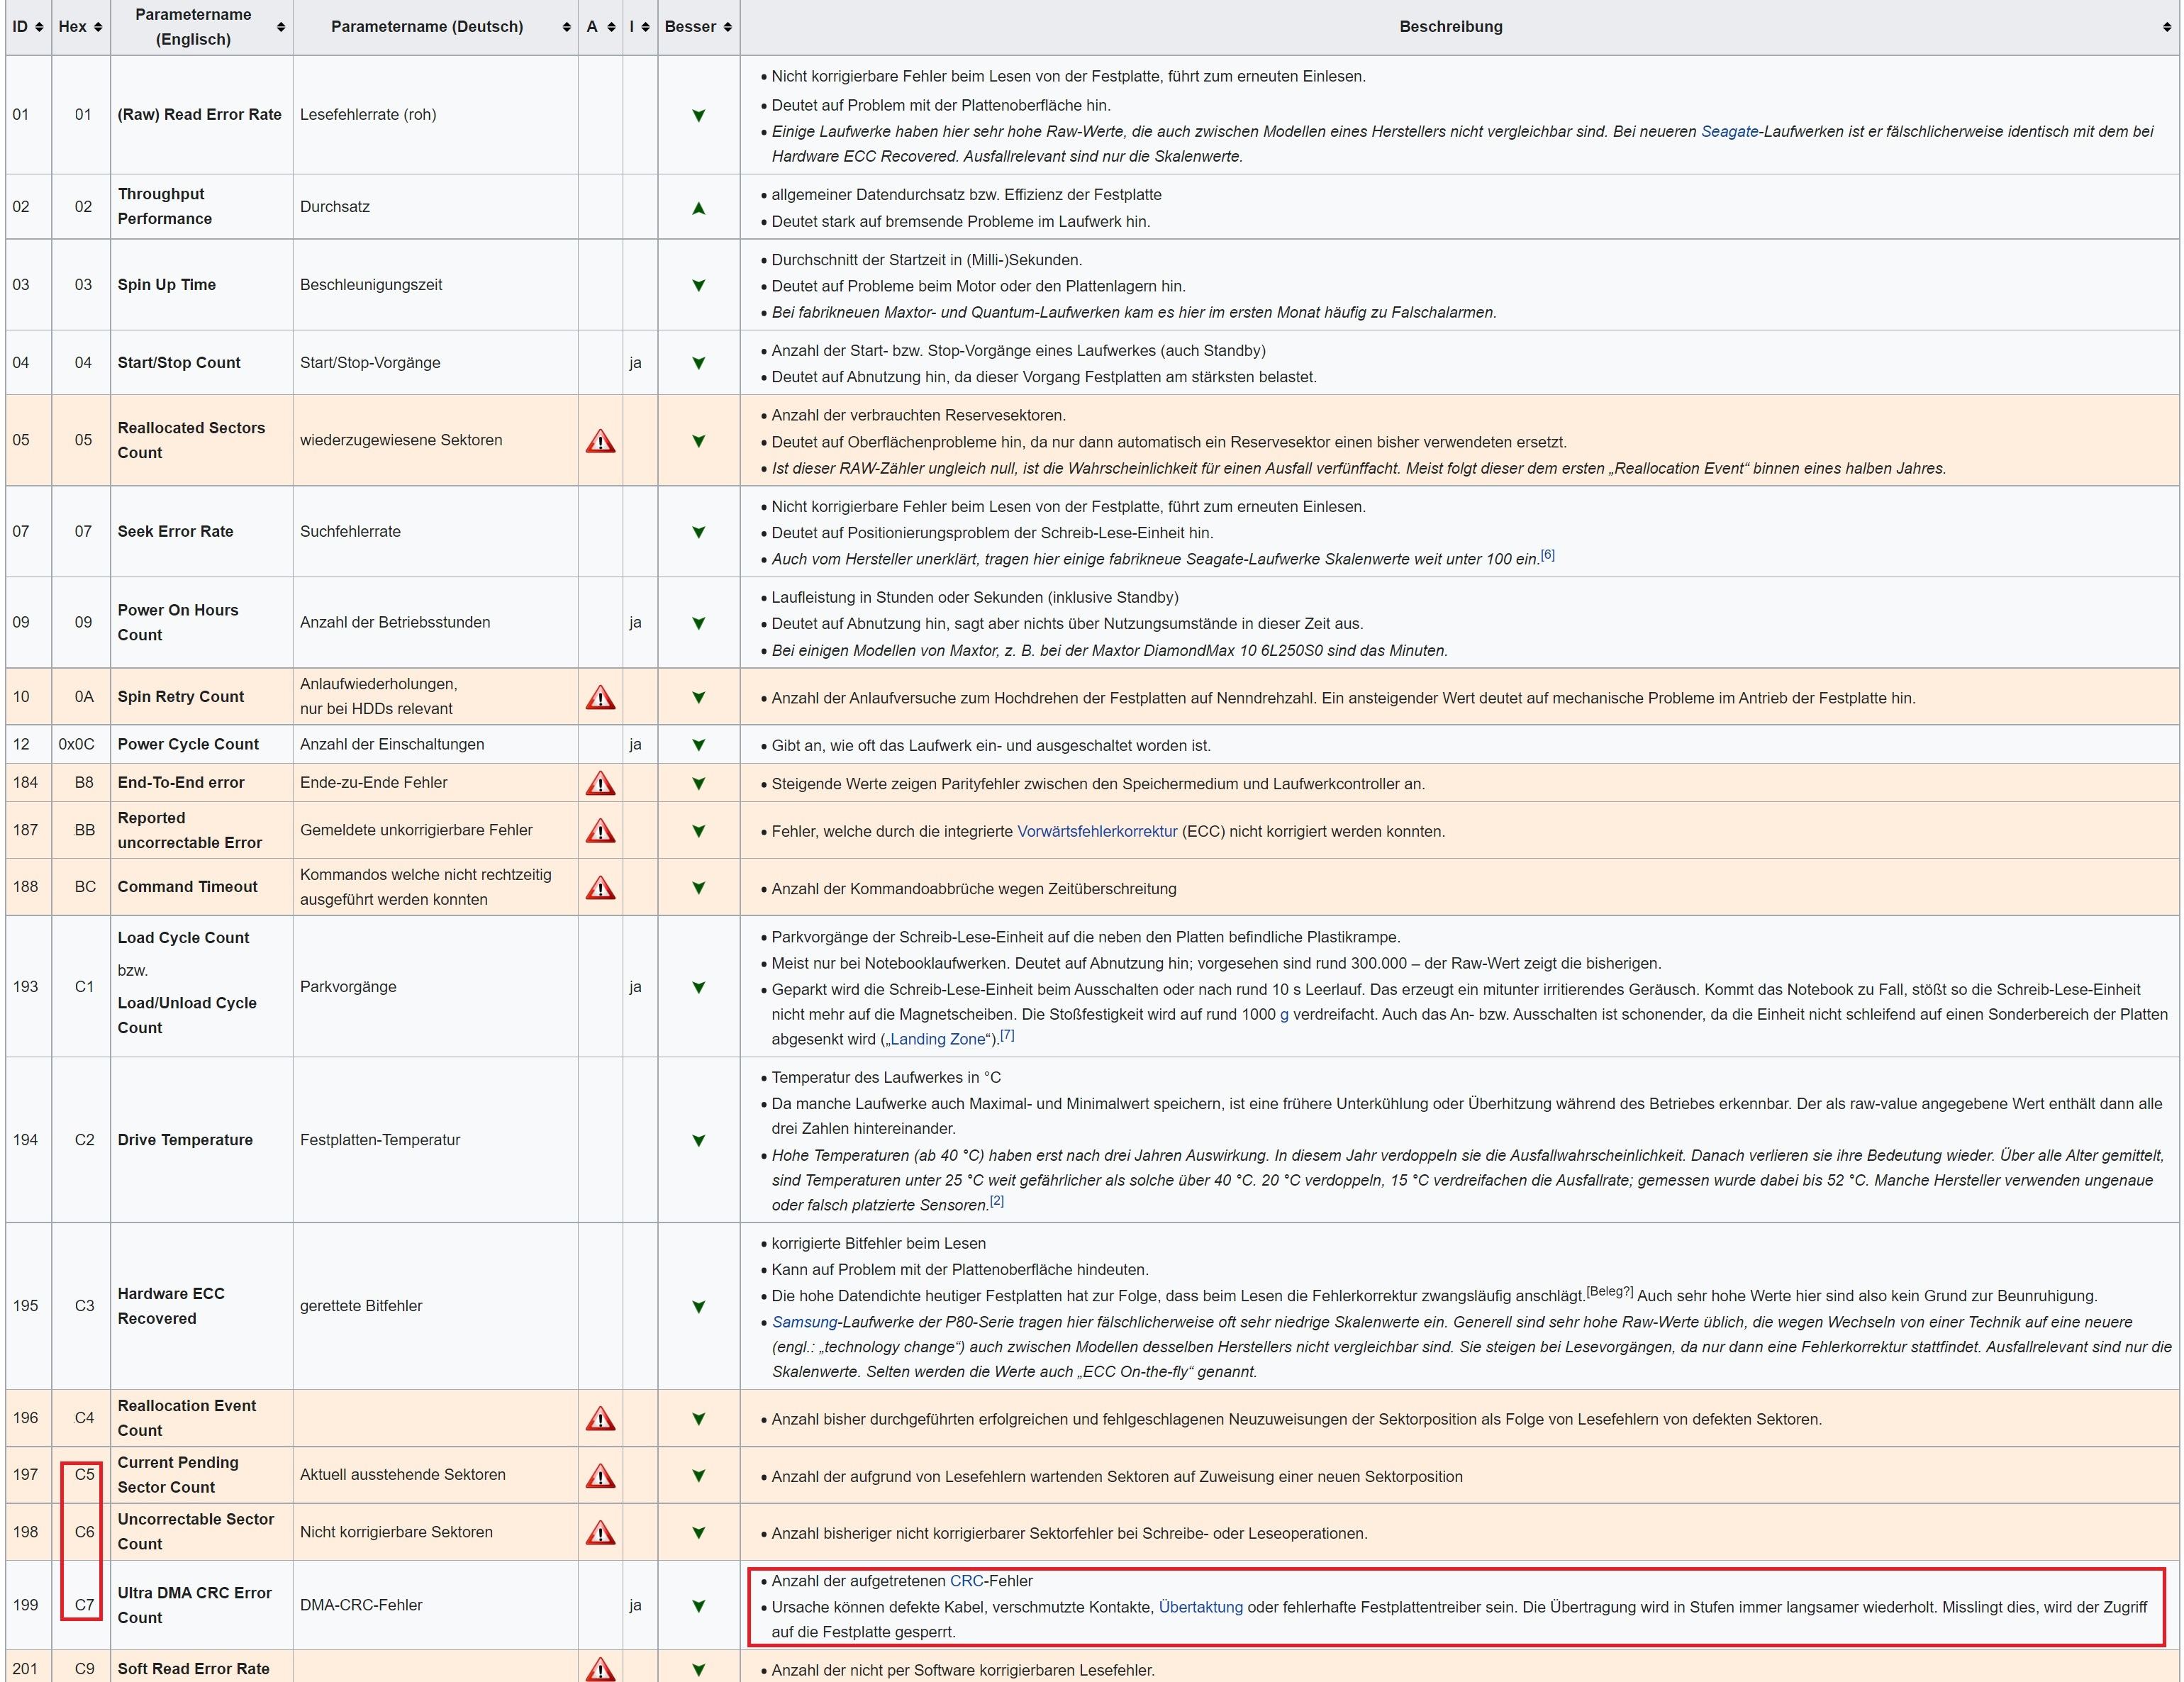The width and height of the screenshot is (2184, 1682).
Task: Click the warning icon in Reallocation Event Count row
Action: click(600, 1418)
